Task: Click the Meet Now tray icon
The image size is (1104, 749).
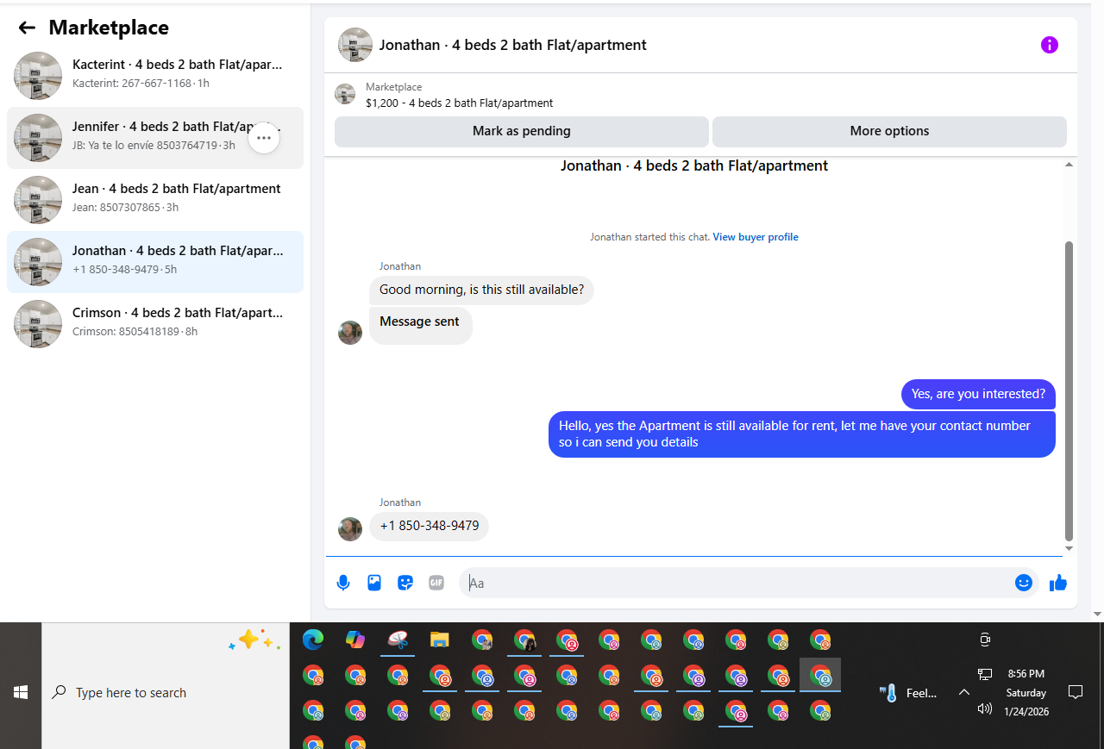Action: (x=984, y=640)
